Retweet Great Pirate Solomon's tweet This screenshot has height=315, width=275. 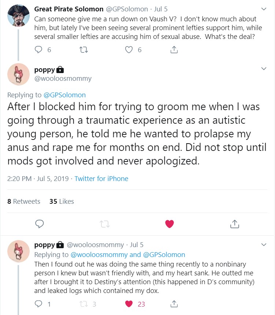coord(84,50)
